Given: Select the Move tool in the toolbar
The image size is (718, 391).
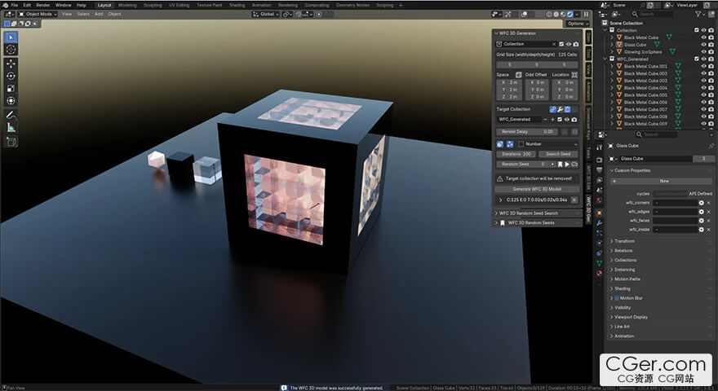Looking at the screenshot, I should click(x=11, y=63).
